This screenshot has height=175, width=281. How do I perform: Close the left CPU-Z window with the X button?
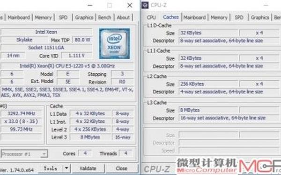click(x=130, y=5)
